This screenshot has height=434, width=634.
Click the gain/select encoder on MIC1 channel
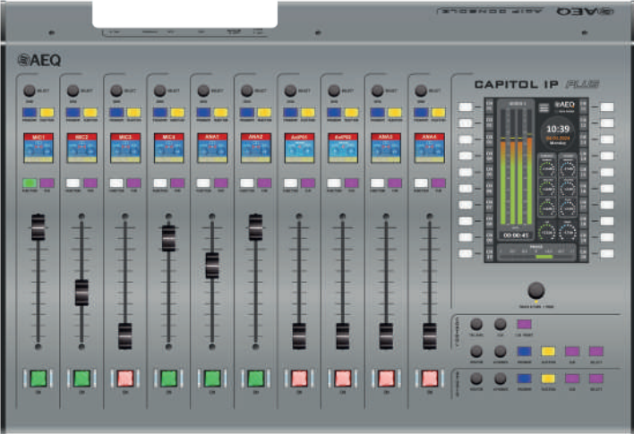click(x=30, y=90)
